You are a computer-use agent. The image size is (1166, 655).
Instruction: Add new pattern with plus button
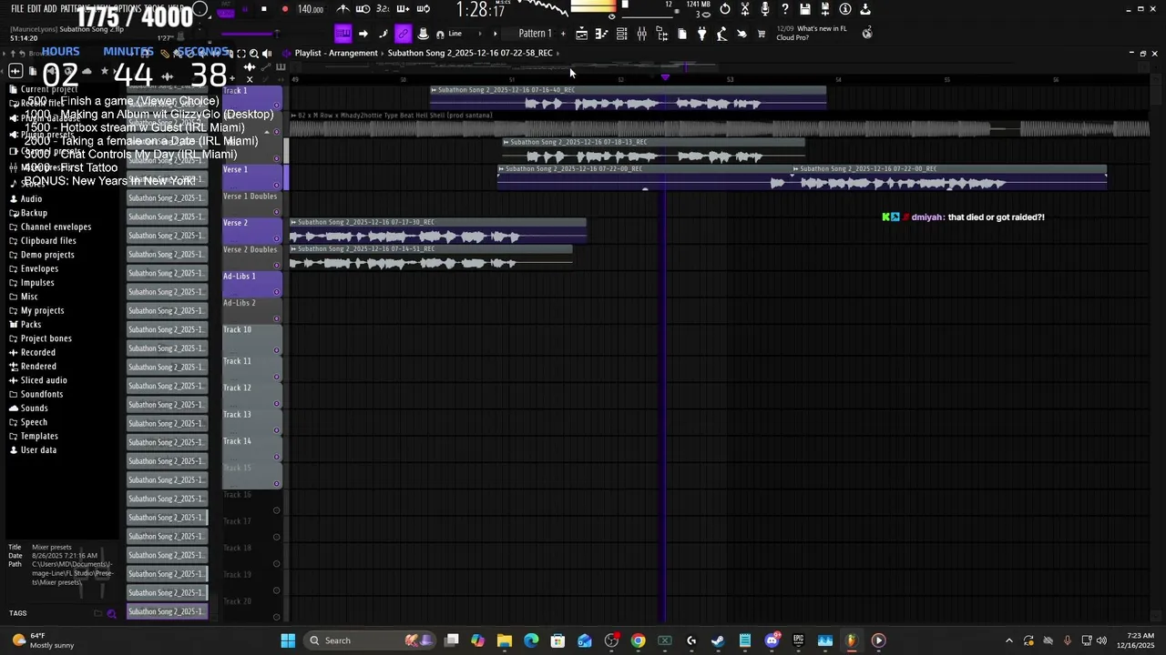(x=563, y=34)
